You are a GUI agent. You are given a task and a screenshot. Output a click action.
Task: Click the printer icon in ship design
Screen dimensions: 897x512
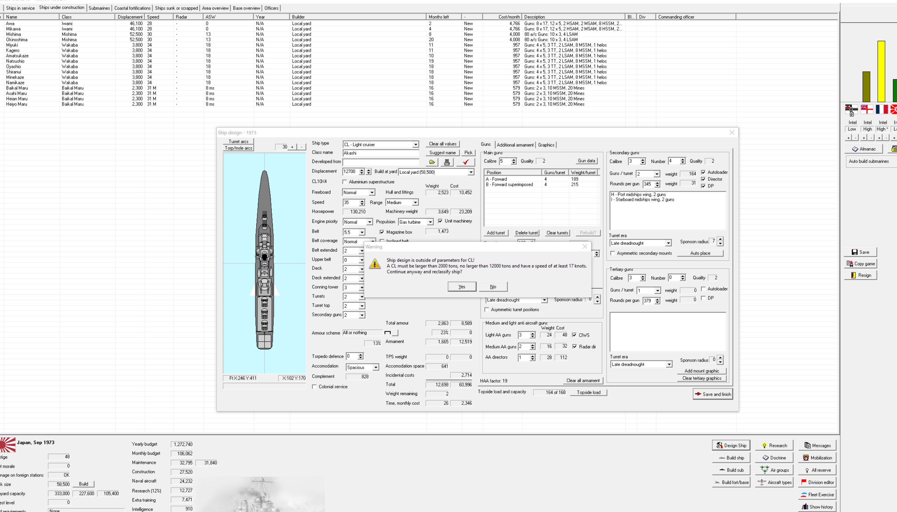tap(447, 162)
